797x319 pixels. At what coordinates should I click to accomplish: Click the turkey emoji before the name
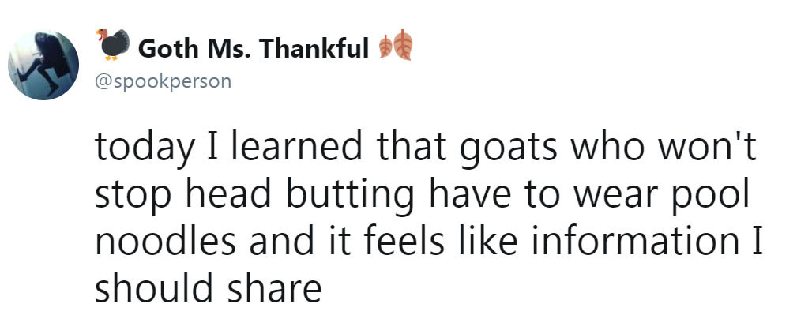115,46
